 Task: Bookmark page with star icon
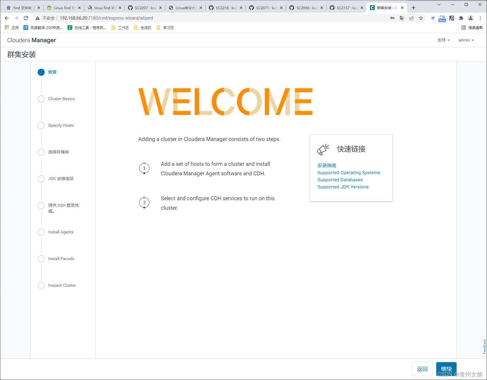(x=421, y=18)
